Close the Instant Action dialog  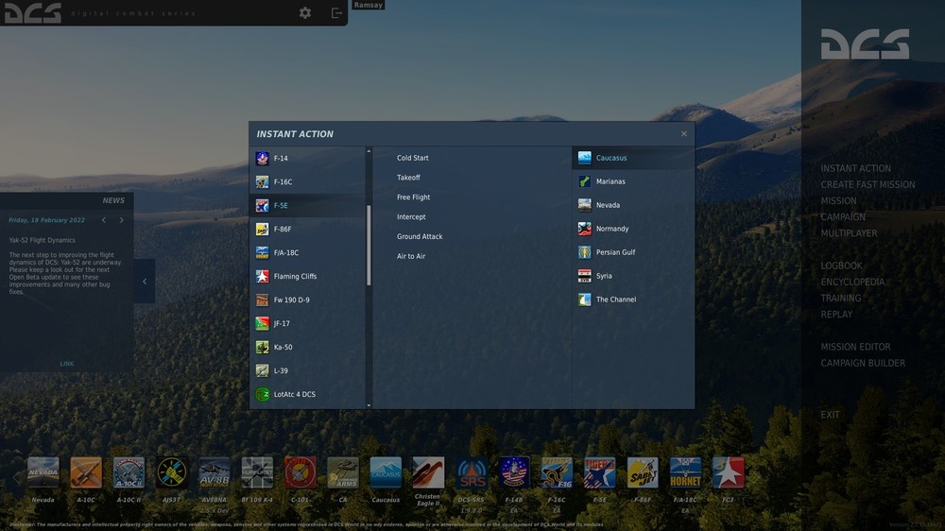(683, 134)
